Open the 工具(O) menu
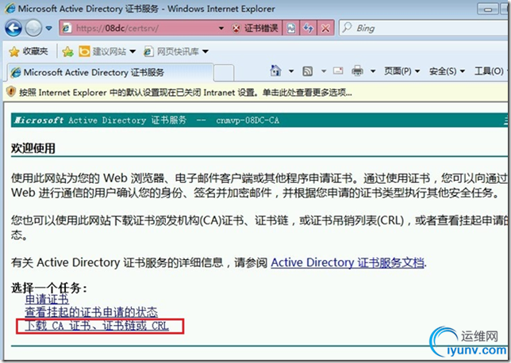 click(x=489, y=71)
